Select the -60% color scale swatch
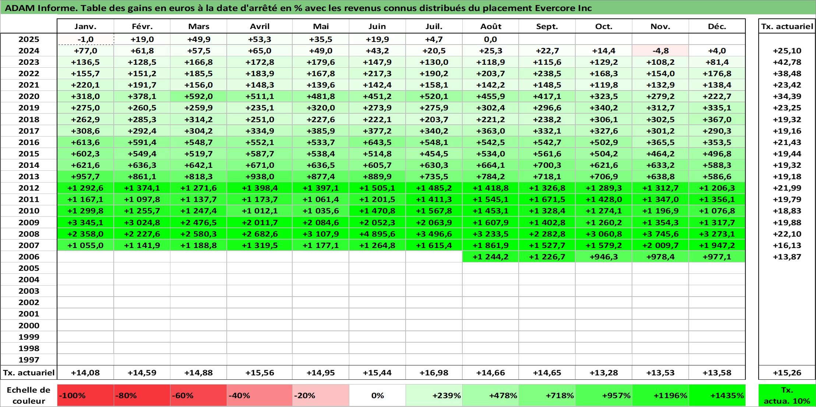Screen dimensions: 816x407 pyautogui.click(x=199, y=396)
